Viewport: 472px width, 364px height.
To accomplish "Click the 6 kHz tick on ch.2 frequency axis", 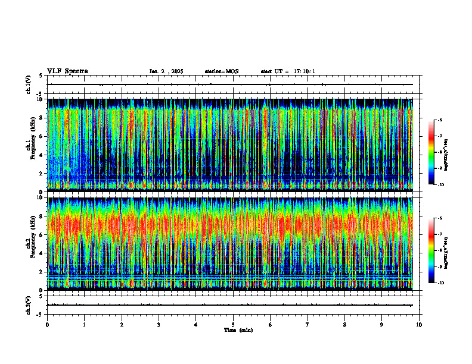I will point(42,235).
